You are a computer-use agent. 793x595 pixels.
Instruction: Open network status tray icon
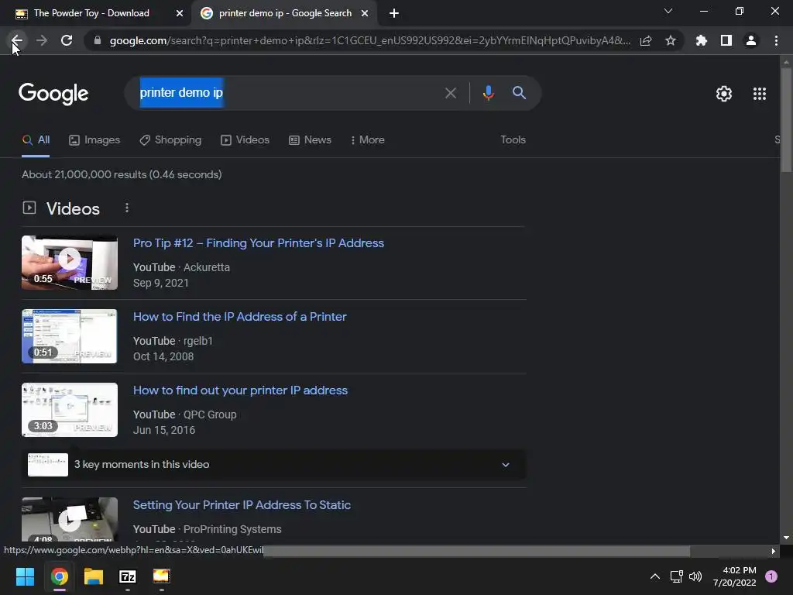676,576
